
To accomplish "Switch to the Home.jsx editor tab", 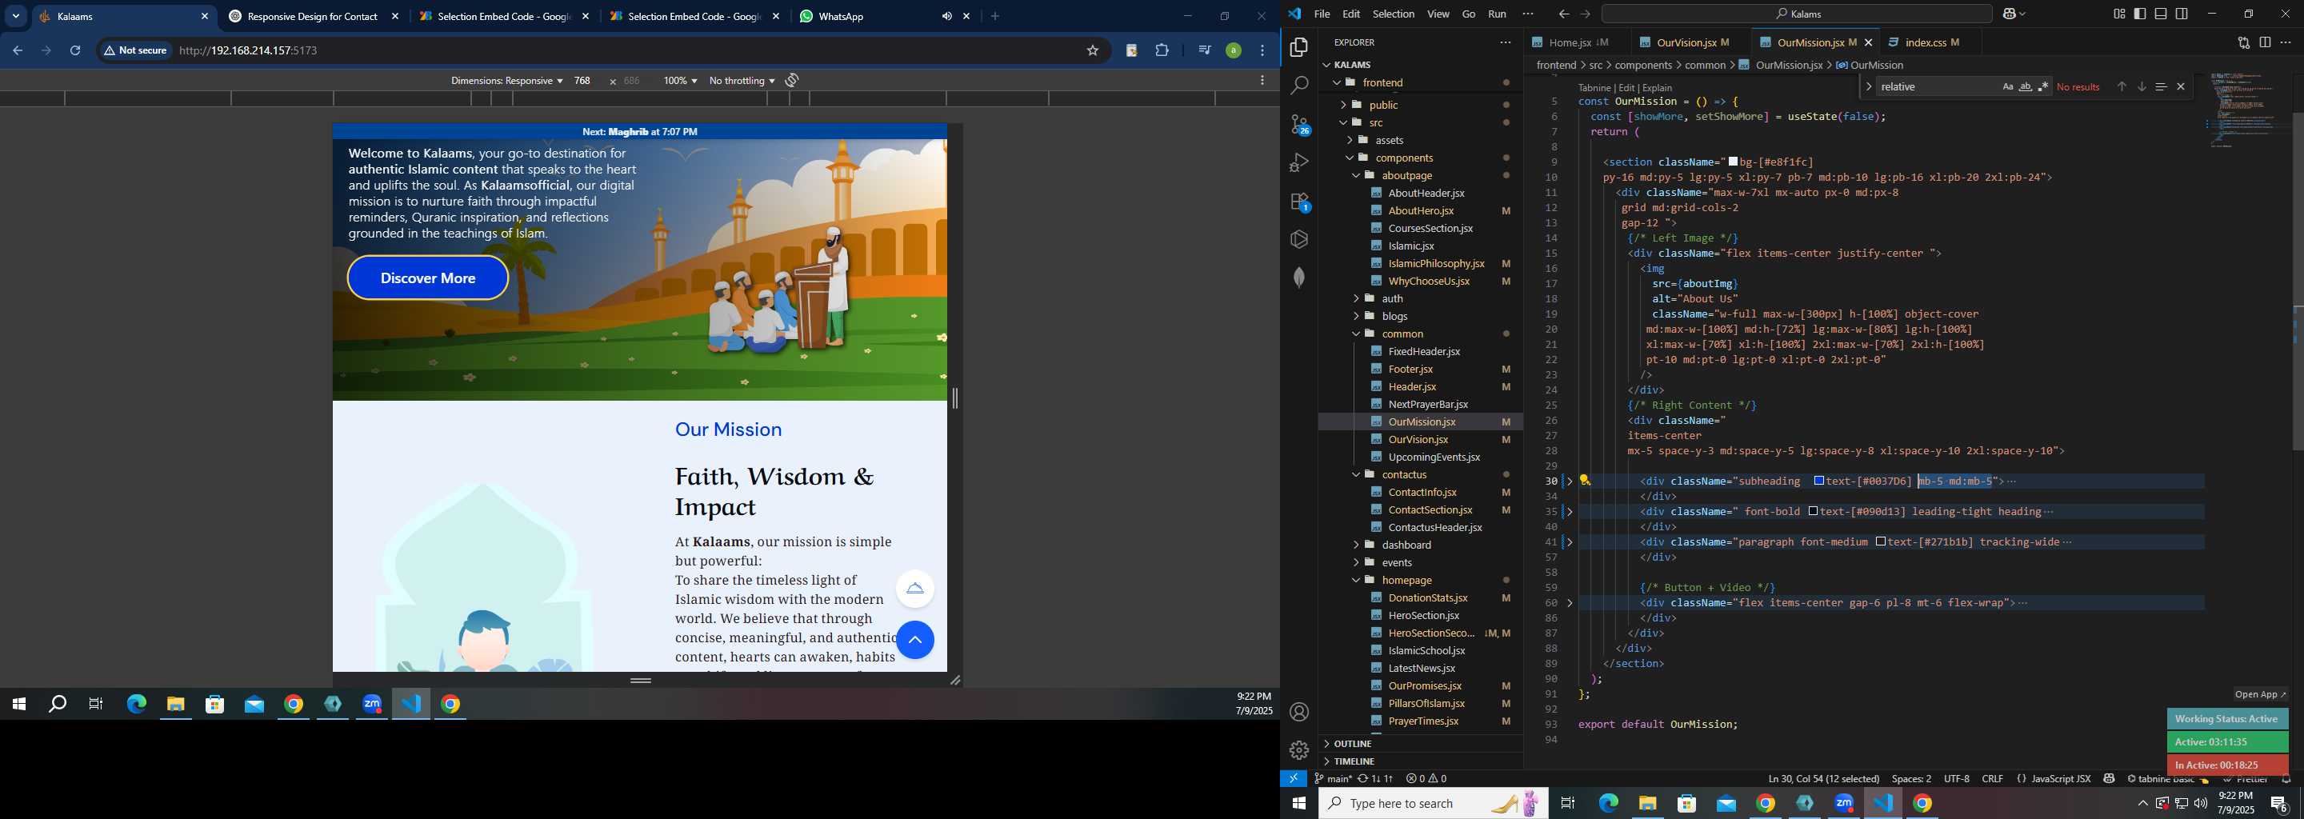I will pyautogui.click(x=1578, y=42).
